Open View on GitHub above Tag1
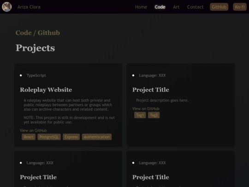Viewport: 249px width, 187px height. click(146, 109)
